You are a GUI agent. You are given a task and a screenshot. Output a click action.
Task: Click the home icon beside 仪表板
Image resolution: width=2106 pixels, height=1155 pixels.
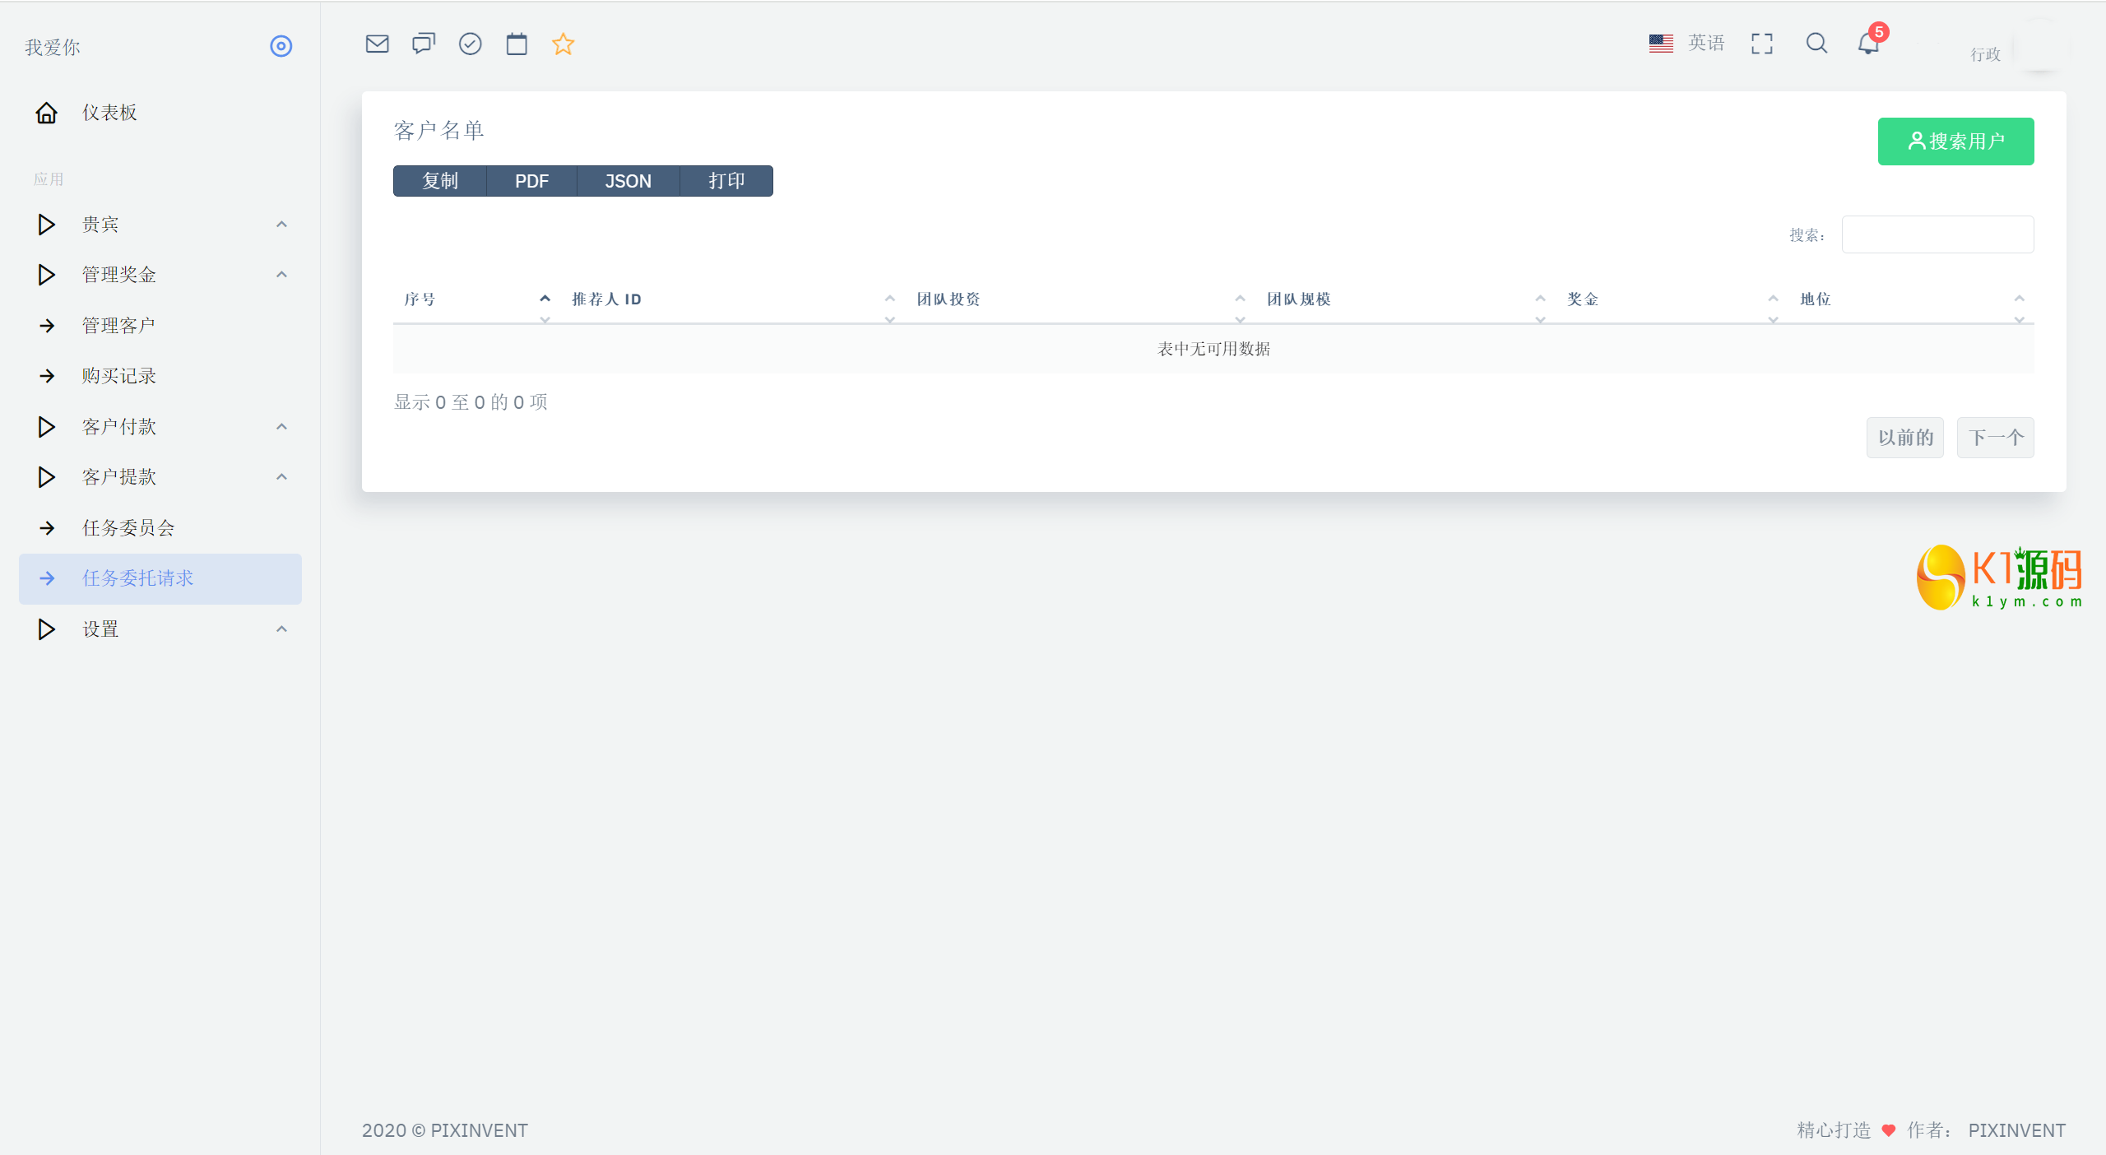pos(47,113)
